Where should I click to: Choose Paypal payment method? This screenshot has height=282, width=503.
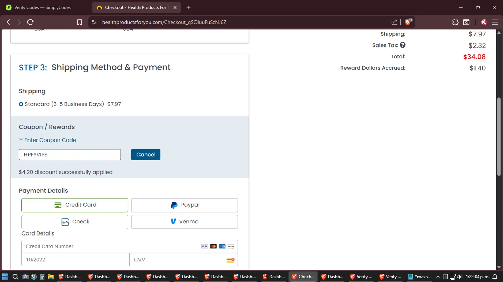pos(184,205)
